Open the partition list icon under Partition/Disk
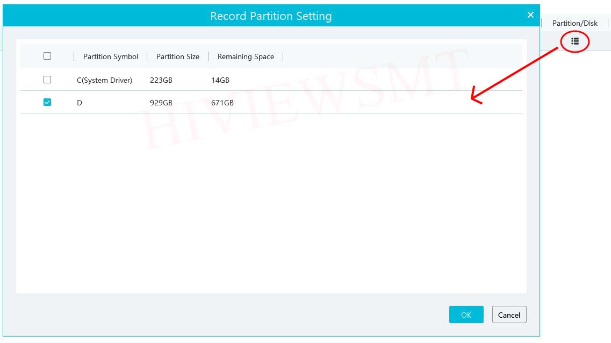611x343 pixels. click(x=575, y=41)
